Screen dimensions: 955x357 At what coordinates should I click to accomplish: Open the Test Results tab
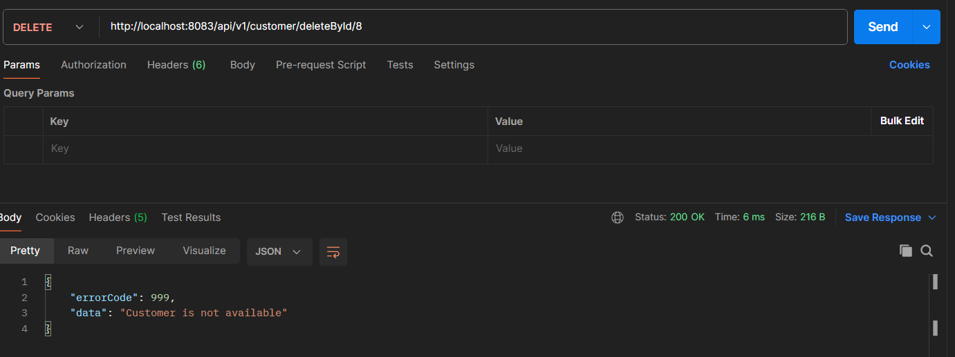[191, 218]
